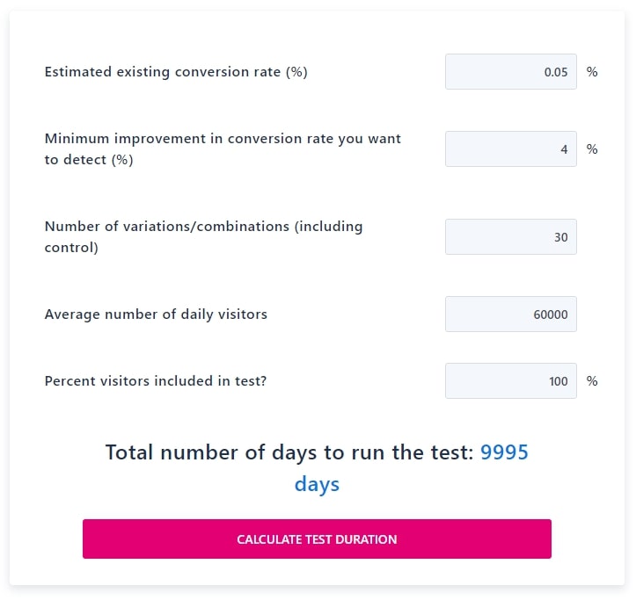
Task: Click the 'Number of variations/combinations' label
Action: (x=203, y=236)
